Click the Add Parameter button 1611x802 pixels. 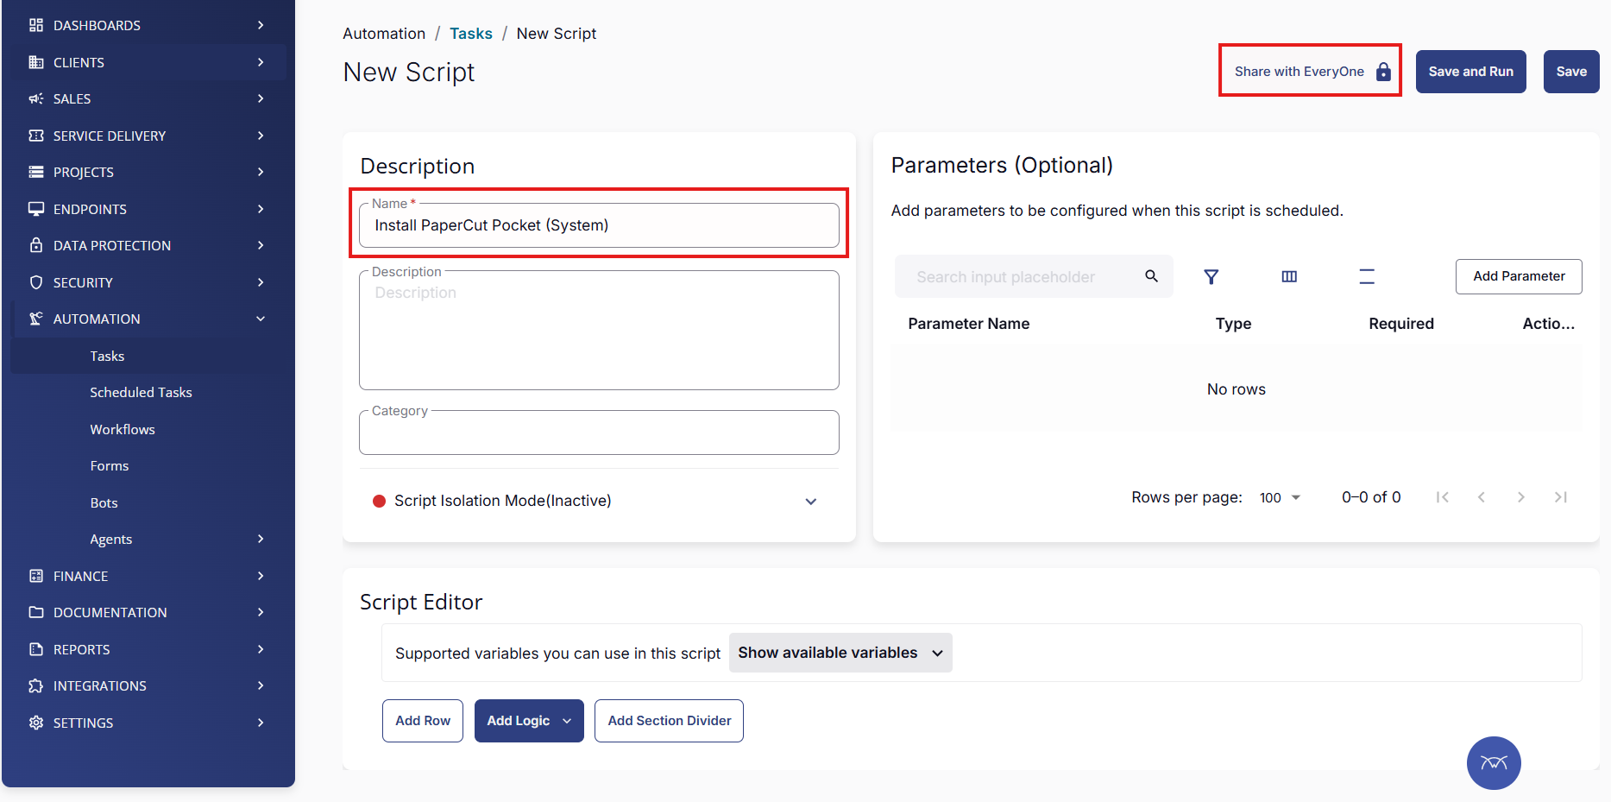[x=1519, y=276]
